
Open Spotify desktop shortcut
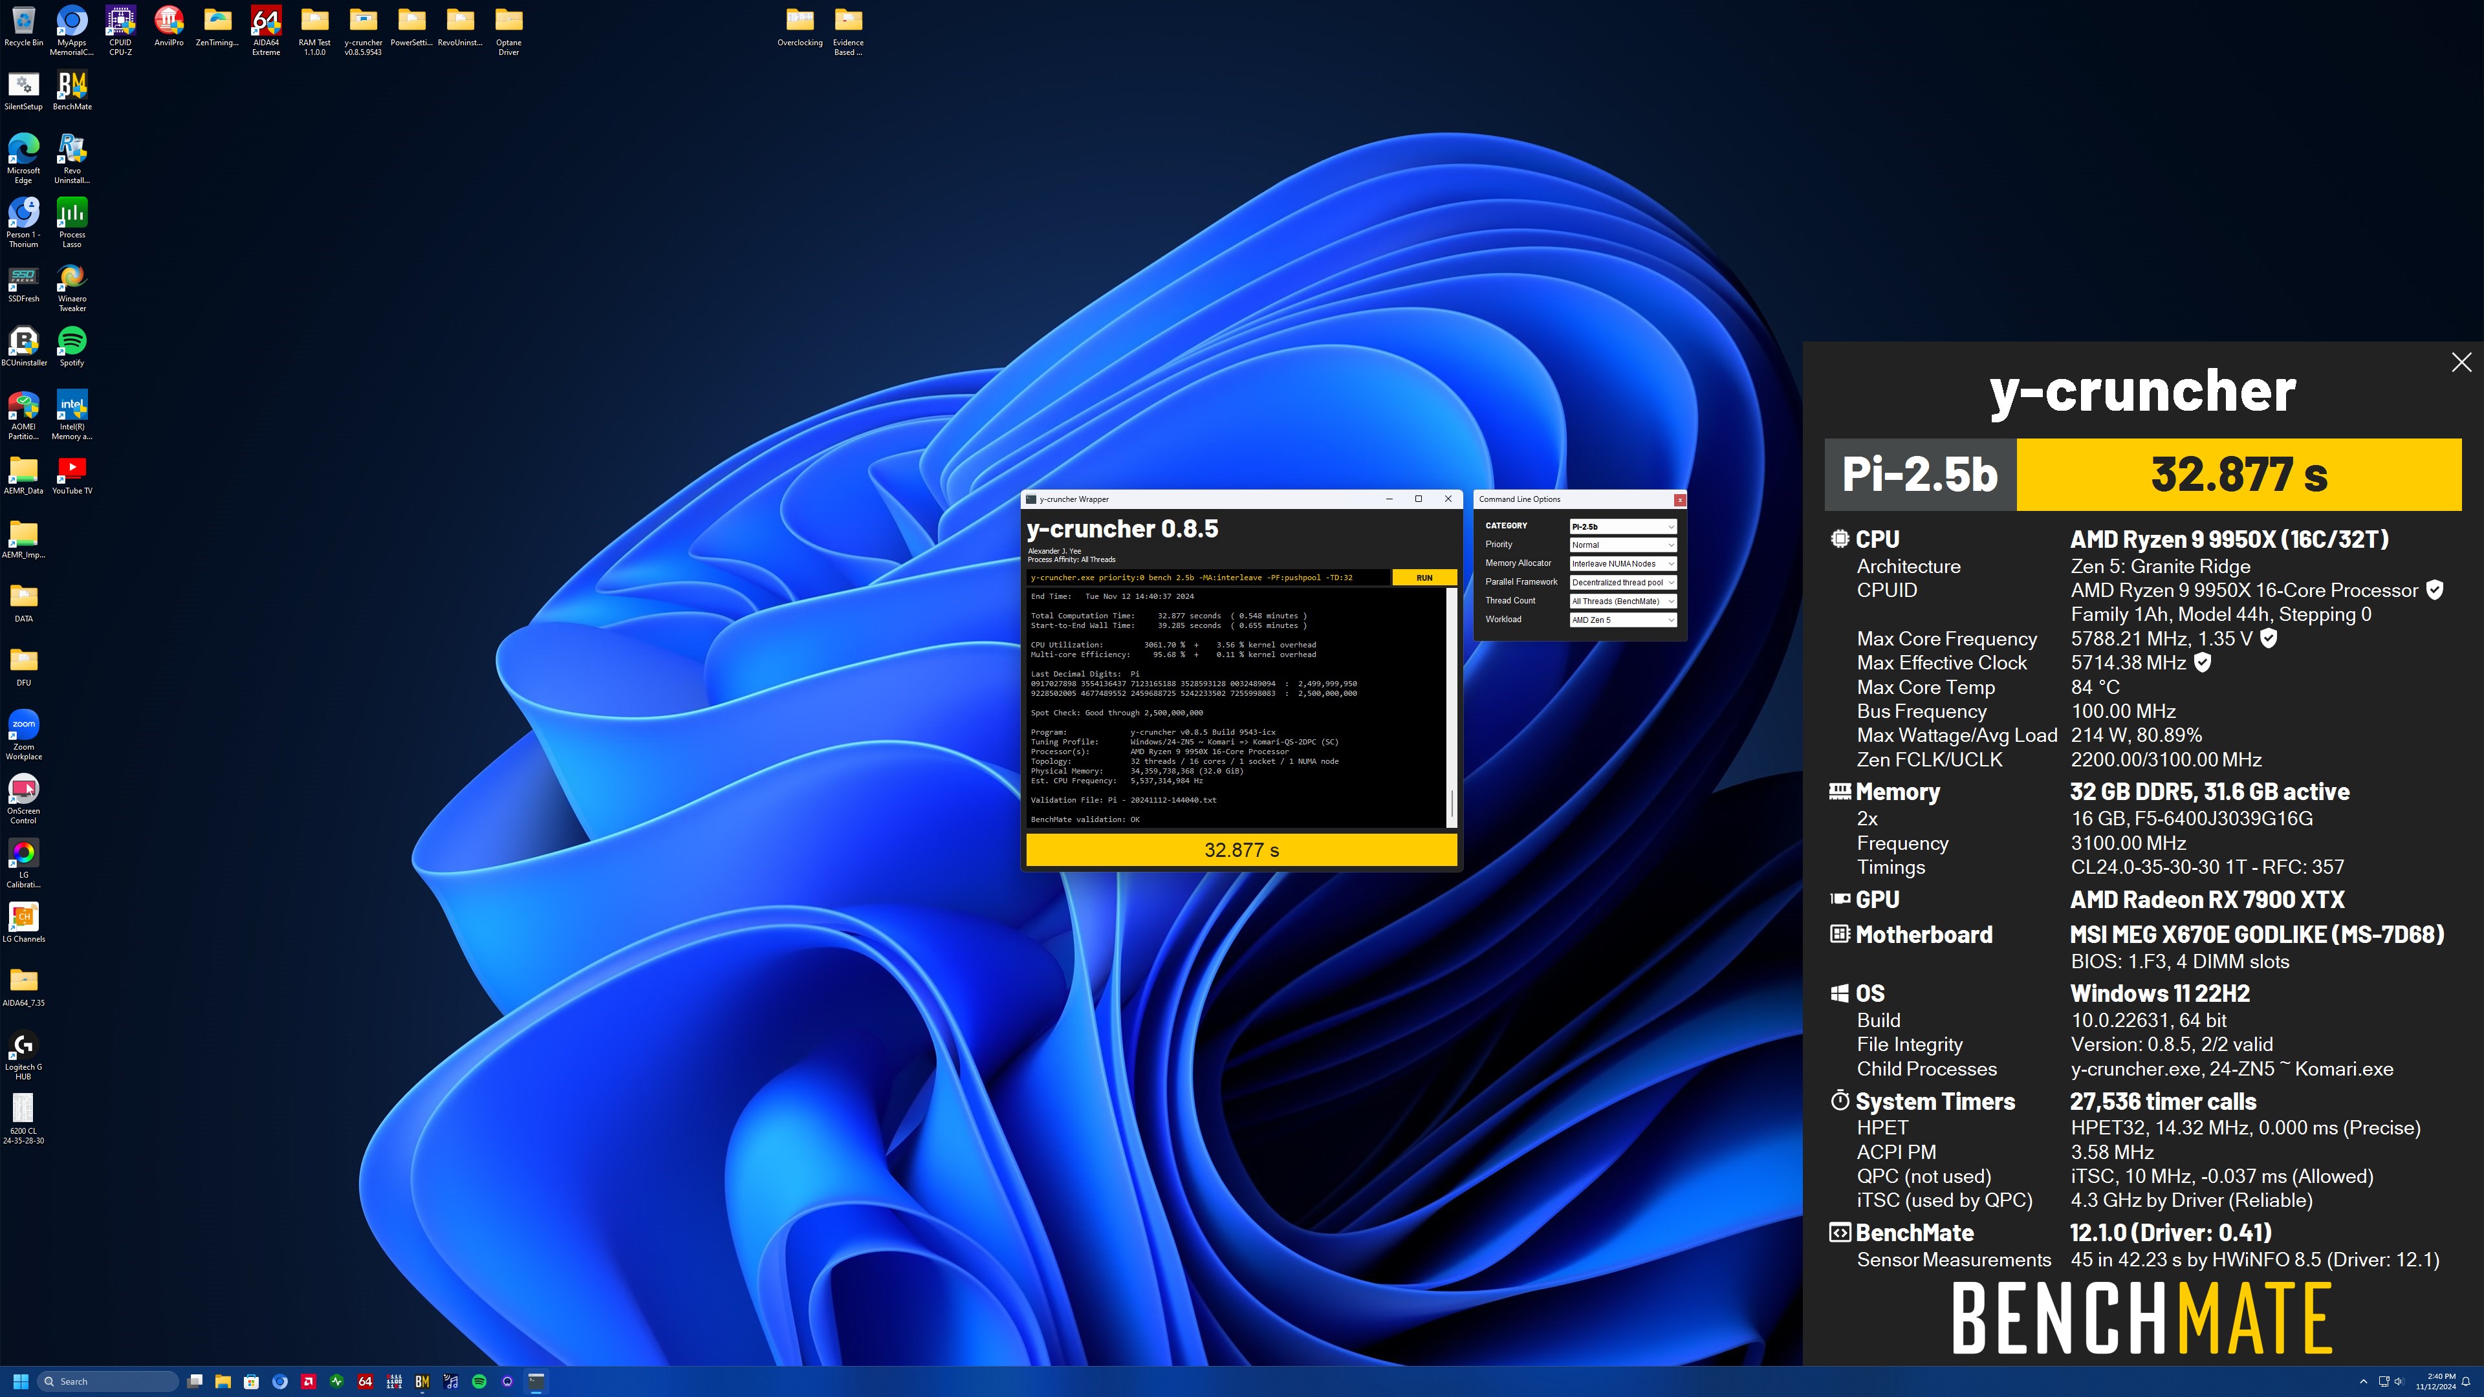(71, 346)
